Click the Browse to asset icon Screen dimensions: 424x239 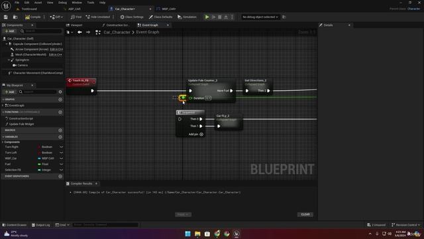(15, 17)
